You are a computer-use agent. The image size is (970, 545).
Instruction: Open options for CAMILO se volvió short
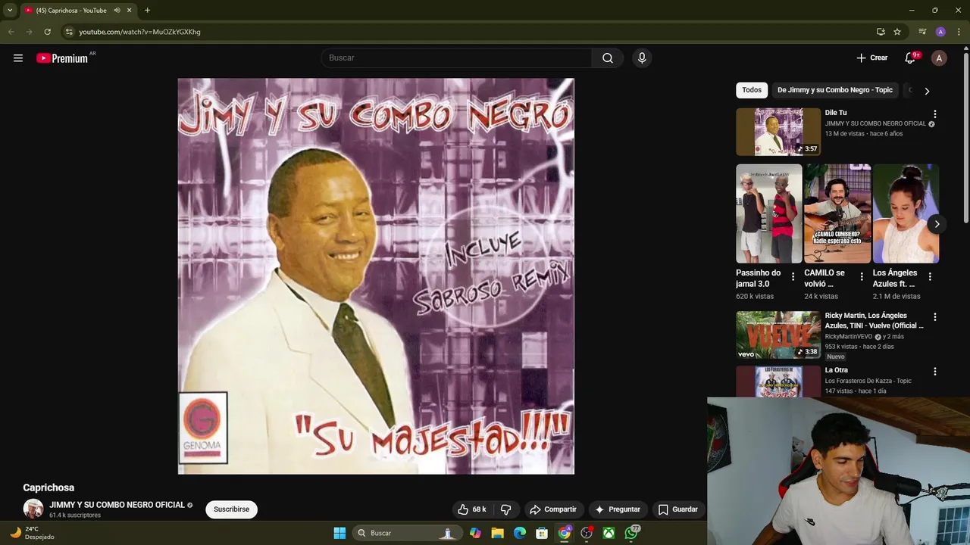(862, 276)
